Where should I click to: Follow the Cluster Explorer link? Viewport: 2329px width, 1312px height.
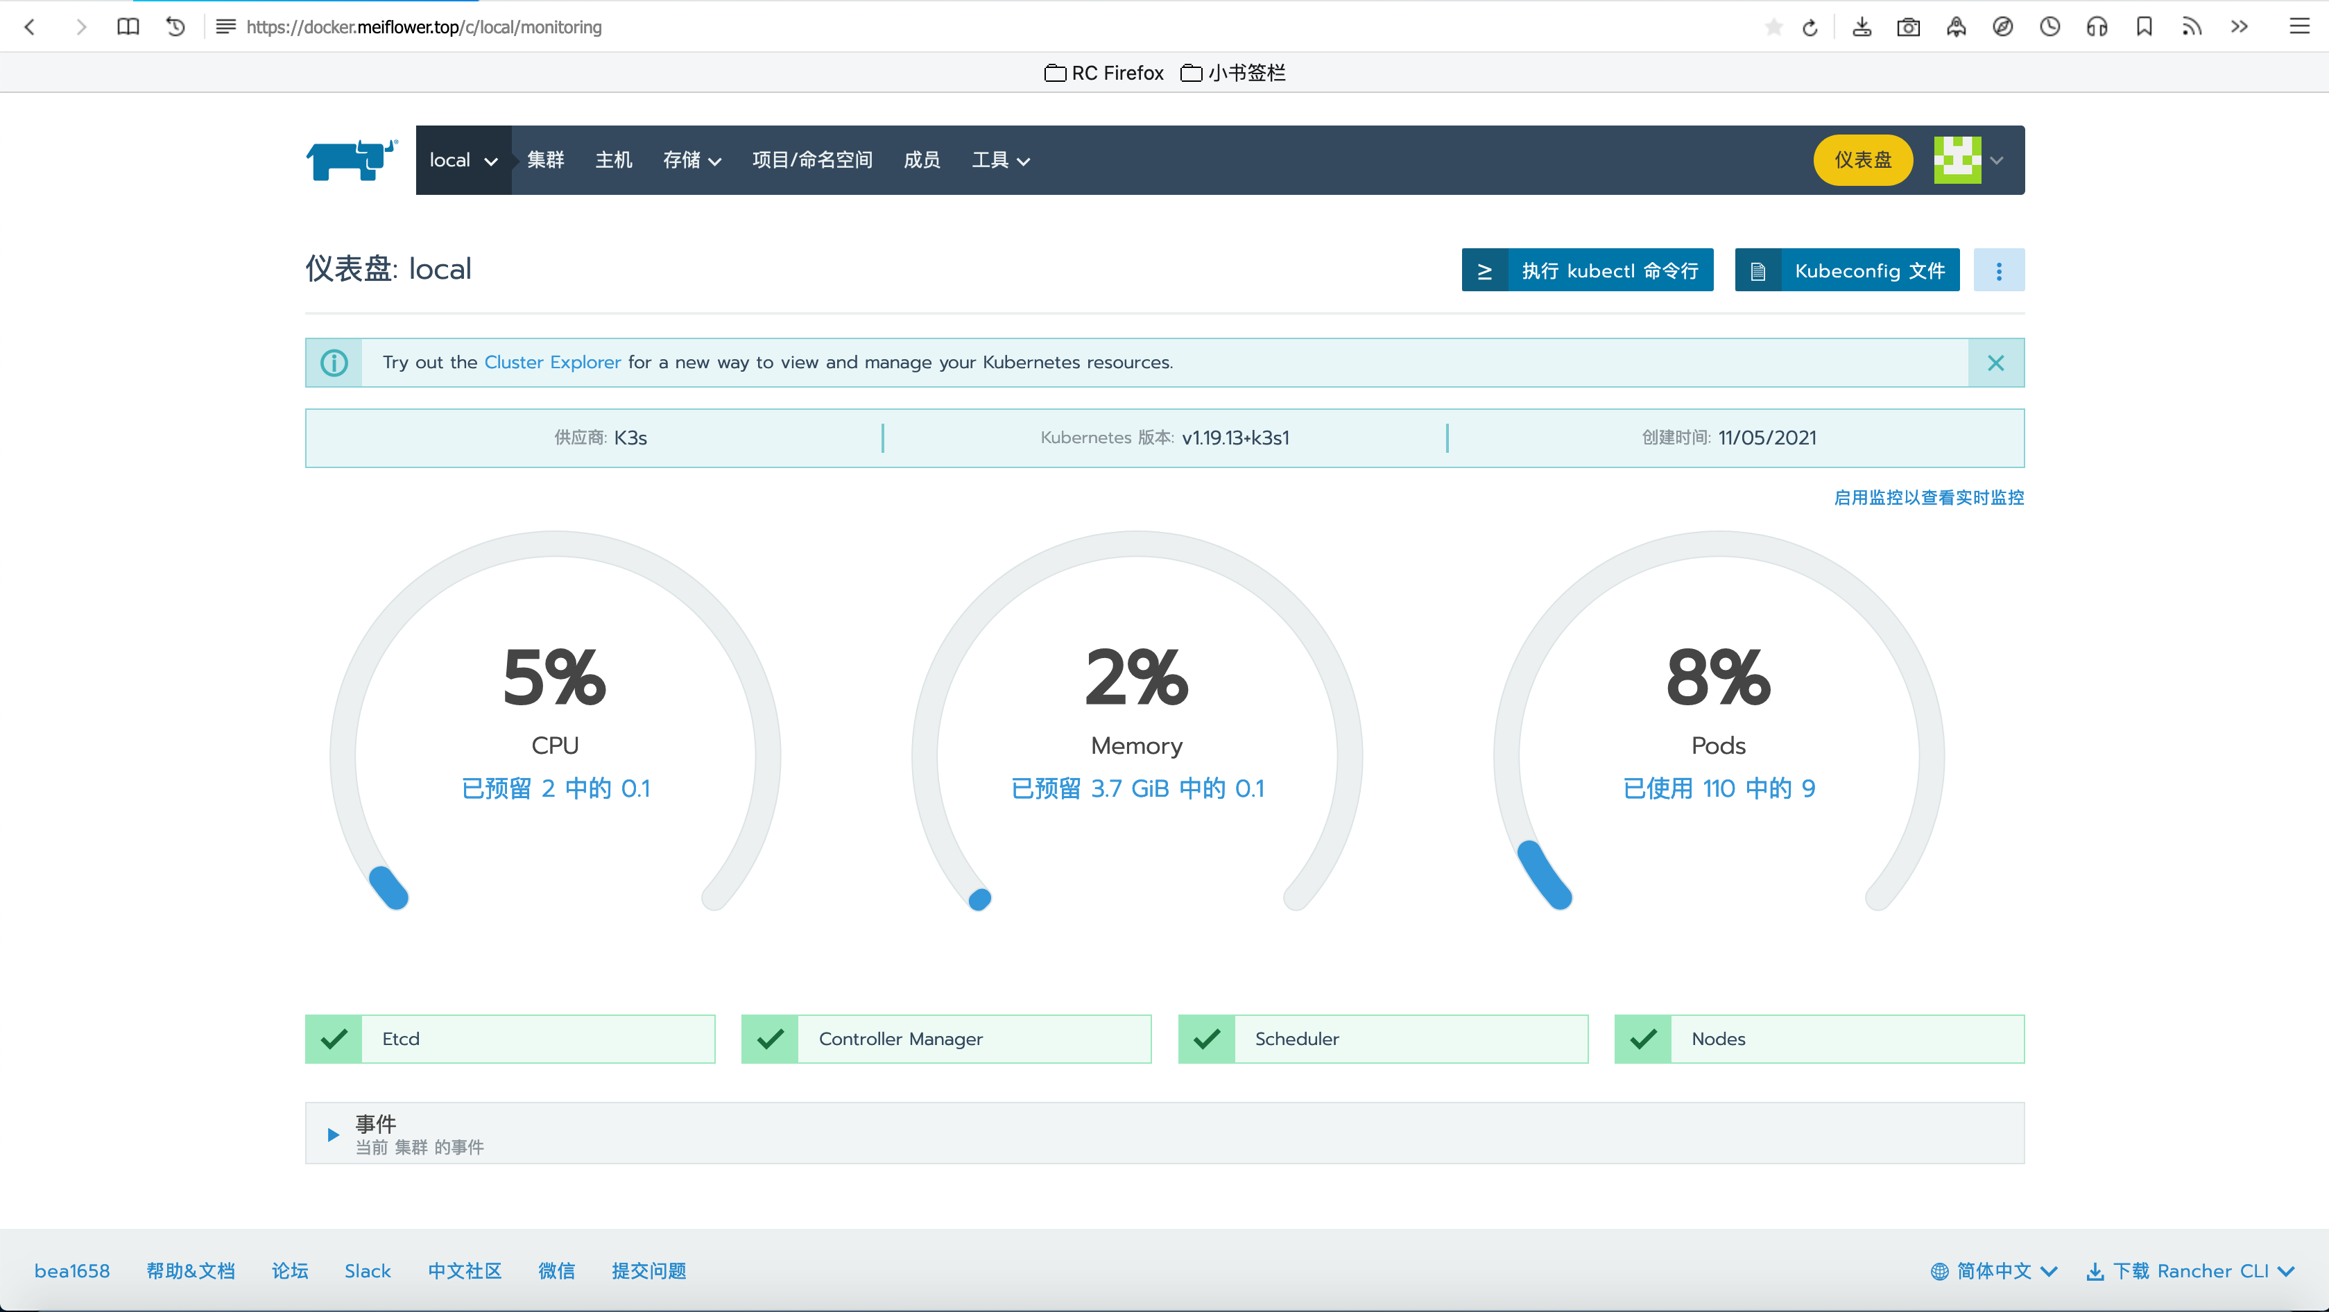pyautogui.click(x=552, y=363)
